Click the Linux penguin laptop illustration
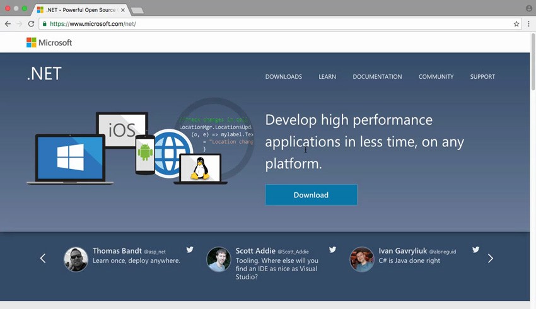The width and height of the screenshot is (536, 309). 201,169
